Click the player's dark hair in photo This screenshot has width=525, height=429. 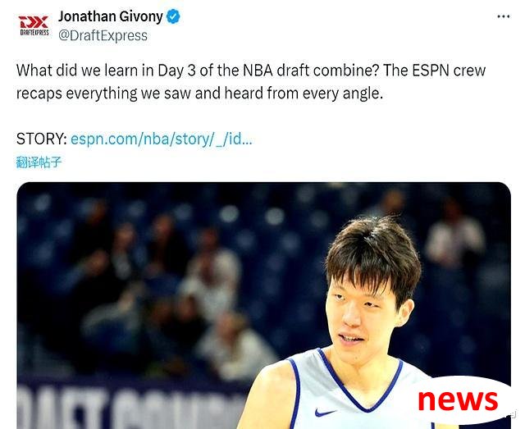(x=373, y=254)
